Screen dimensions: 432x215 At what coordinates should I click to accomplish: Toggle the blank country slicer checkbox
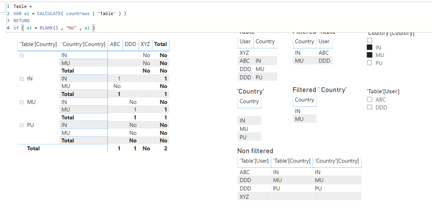coord(370,40)
